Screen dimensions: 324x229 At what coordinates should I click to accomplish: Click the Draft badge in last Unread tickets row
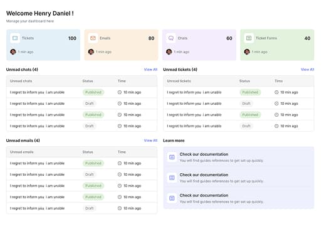(x=246, y=126)
